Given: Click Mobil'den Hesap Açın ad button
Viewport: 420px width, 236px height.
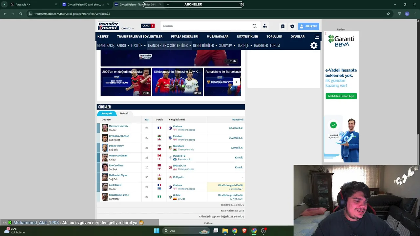Looking at the screenshot, I should pos(341,96).
